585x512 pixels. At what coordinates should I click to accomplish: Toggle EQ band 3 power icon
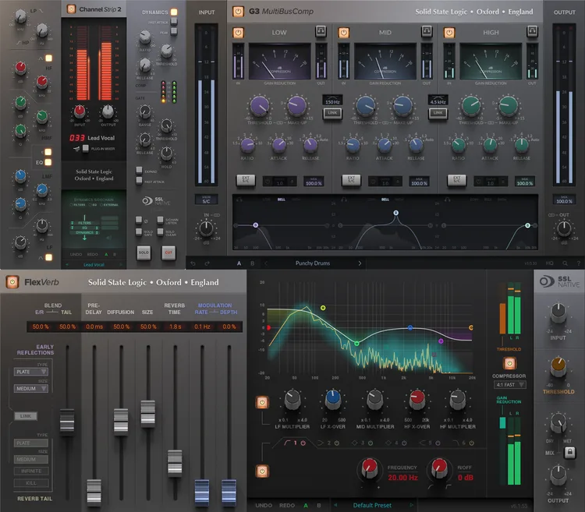tap(370, 443)
